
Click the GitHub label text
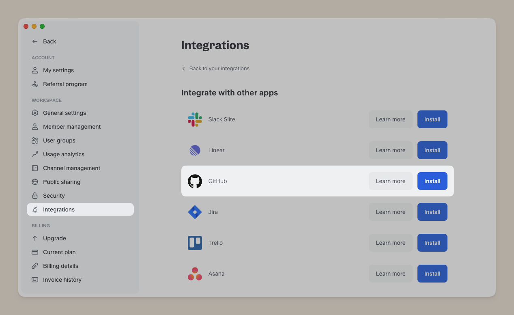tap(217, 181)
